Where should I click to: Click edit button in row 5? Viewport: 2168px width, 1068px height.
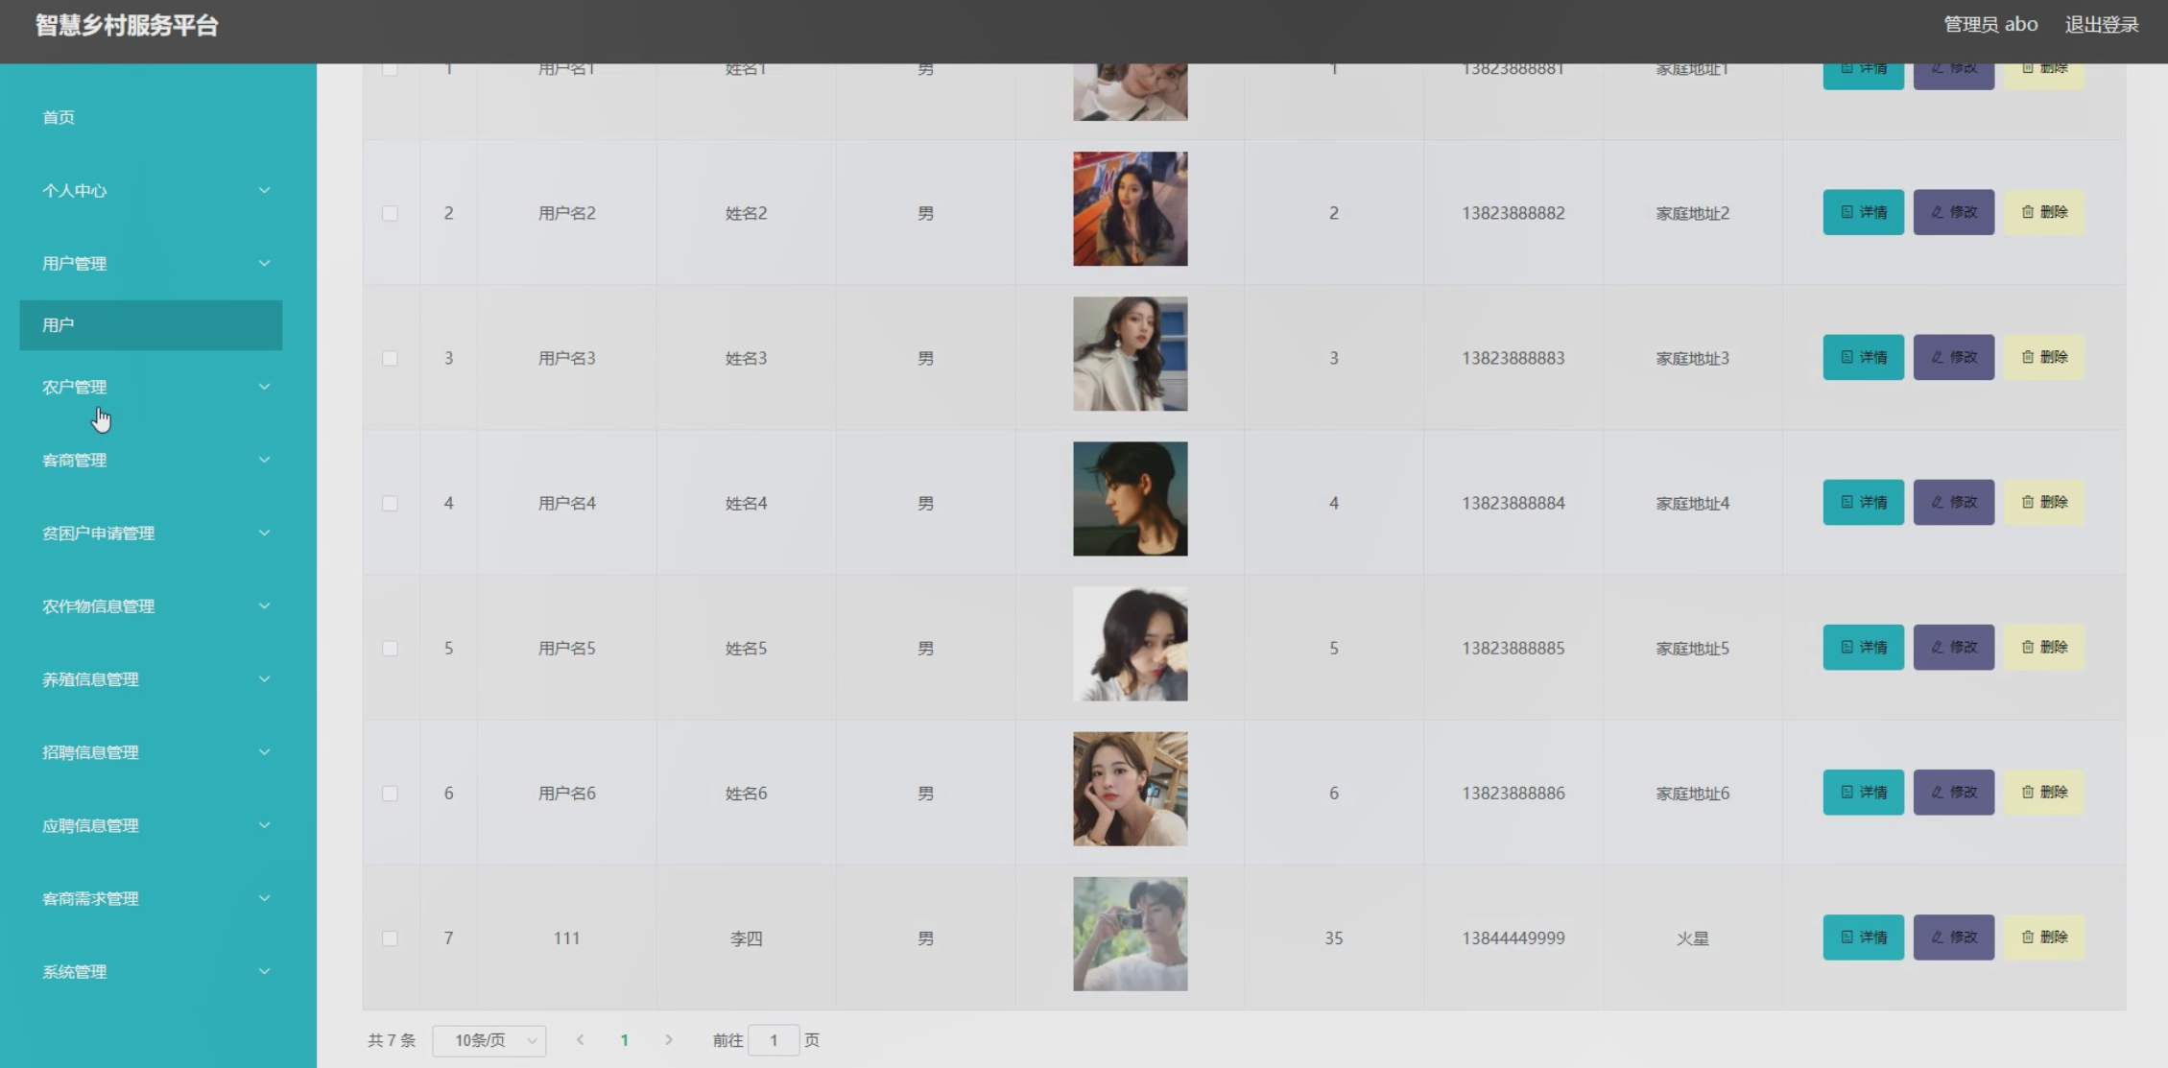1953,647
